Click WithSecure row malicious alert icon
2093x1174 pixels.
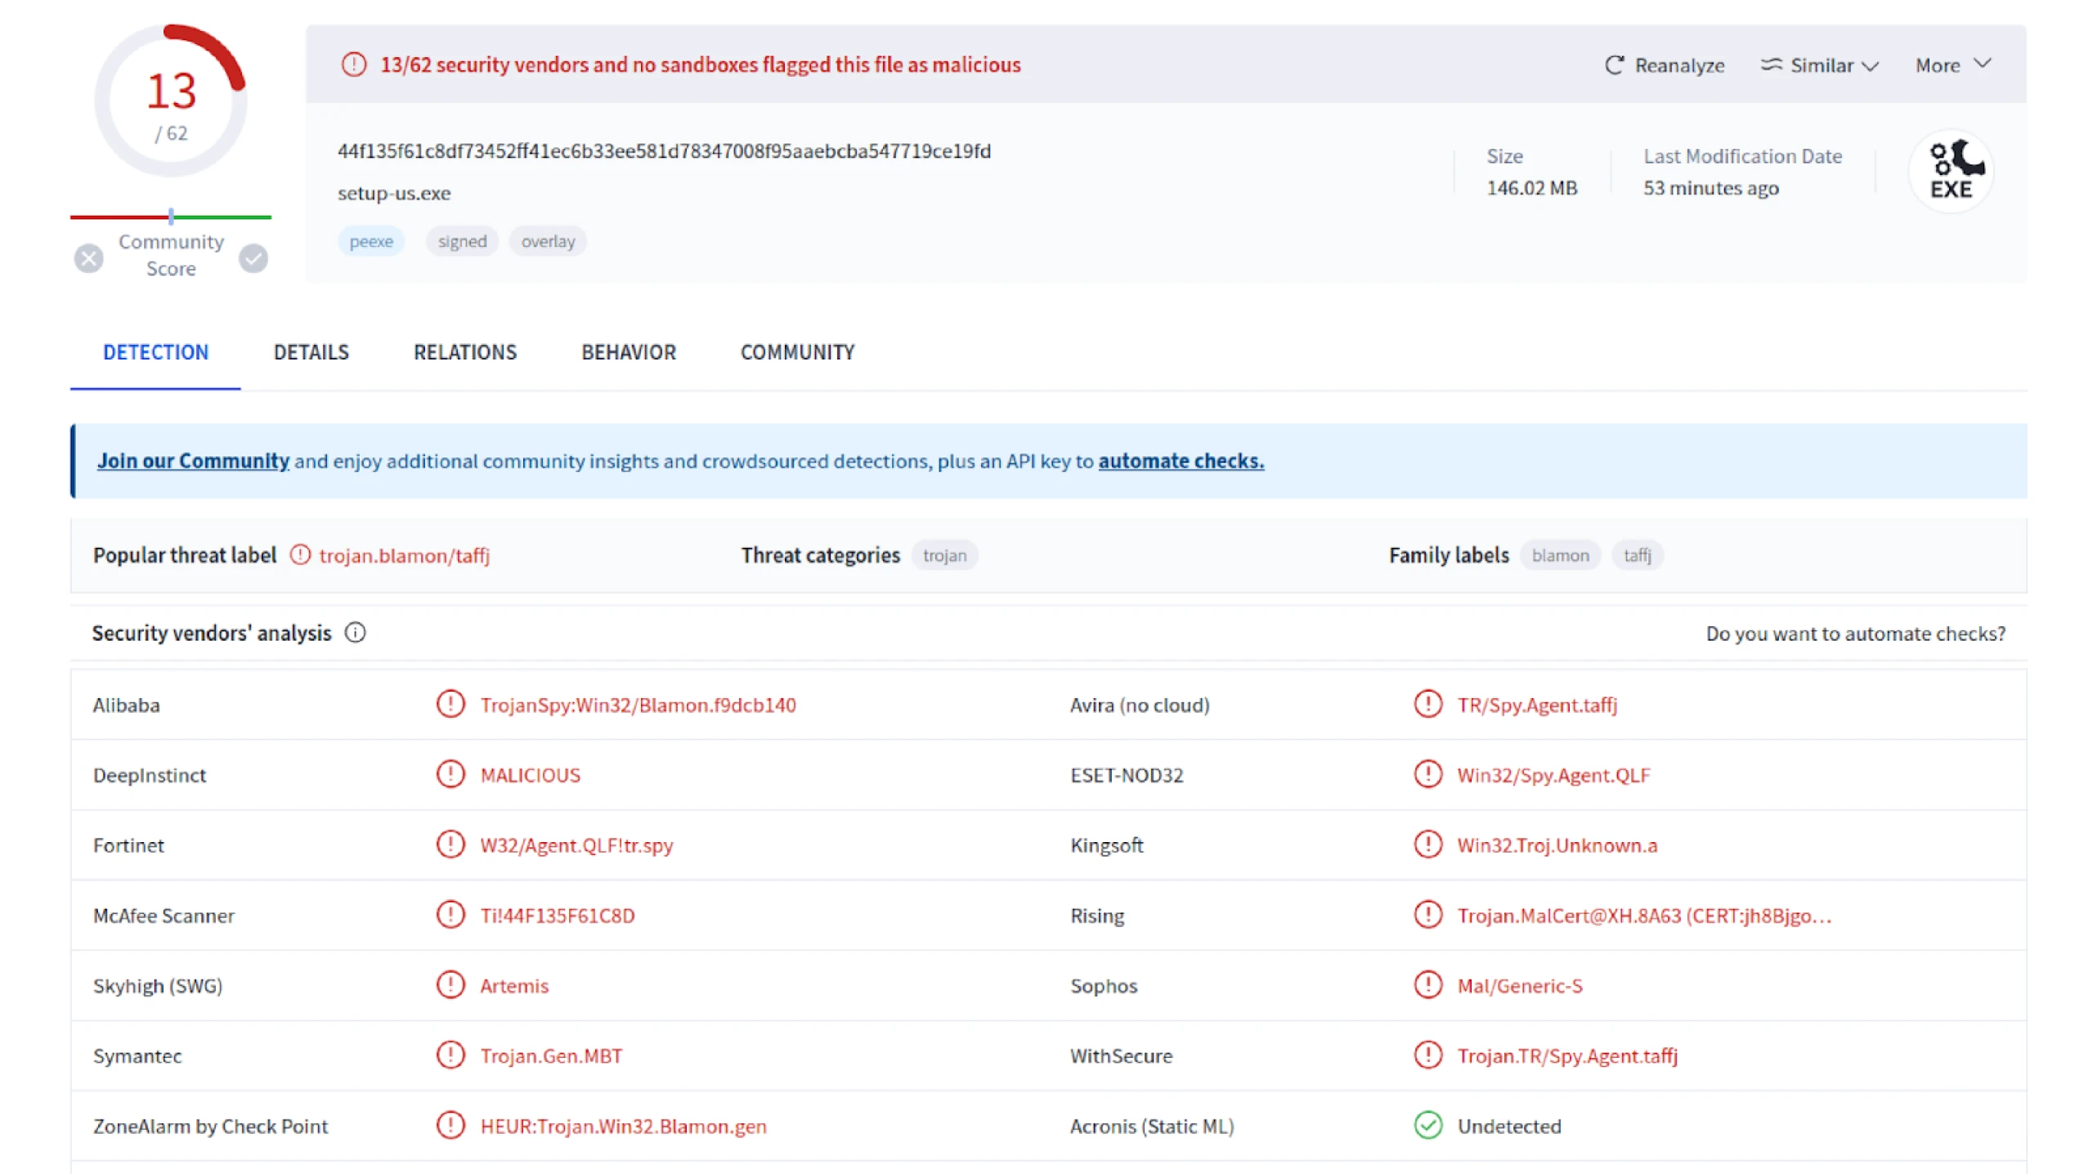(1427, 1055)
